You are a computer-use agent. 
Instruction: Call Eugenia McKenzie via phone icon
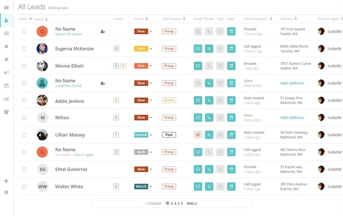(x=209, y=48)
